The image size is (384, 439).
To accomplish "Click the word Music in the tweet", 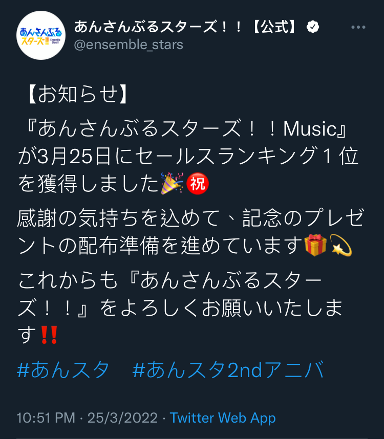I will pyautogui.click(x=310, y=129).
